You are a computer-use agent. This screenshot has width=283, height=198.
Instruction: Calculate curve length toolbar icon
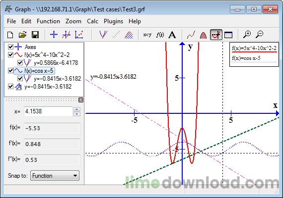(191, 35)
